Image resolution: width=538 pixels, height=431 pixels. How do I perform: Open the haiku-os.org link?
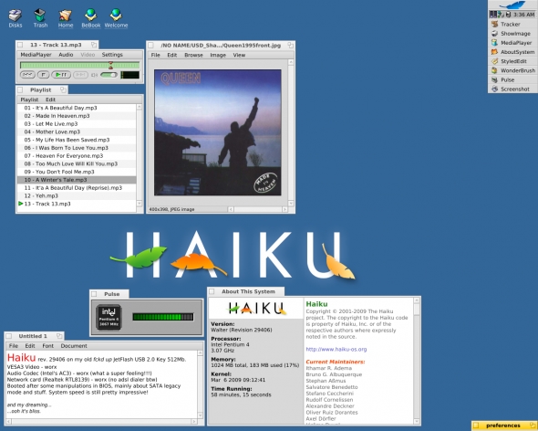[336, 349]
